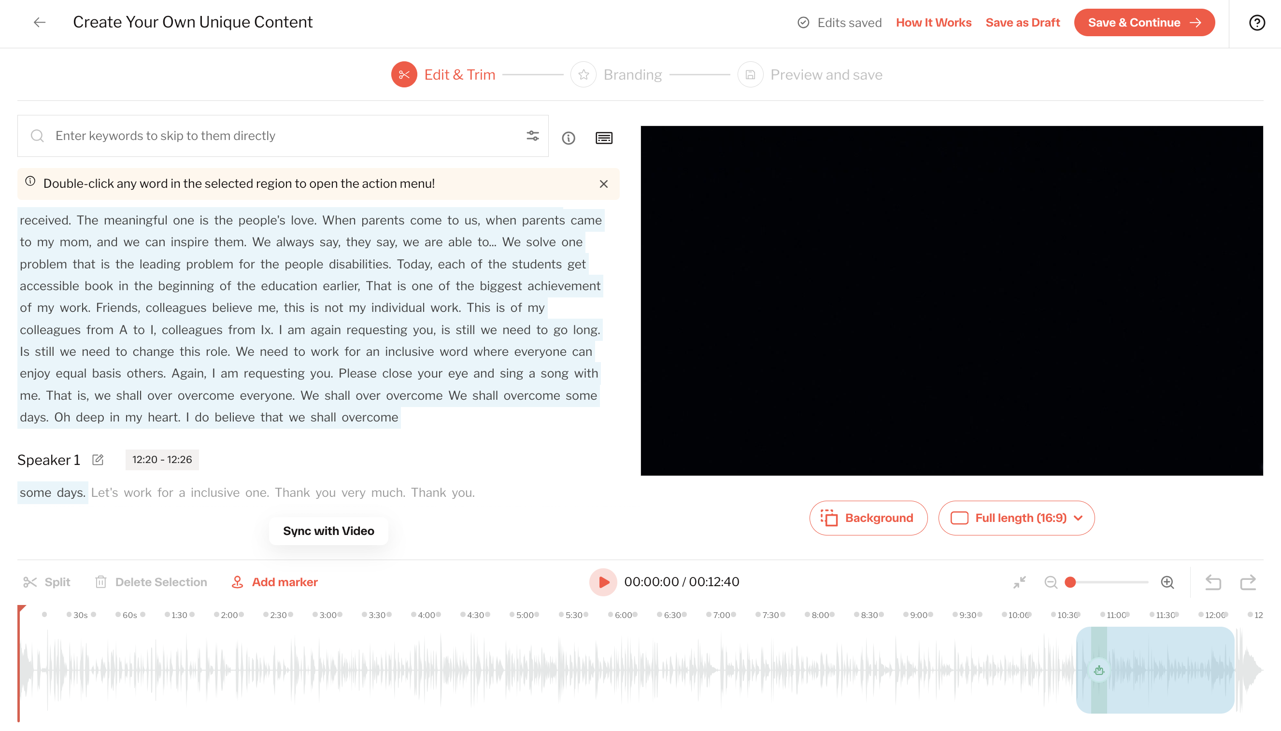Open the How It Works link
The width and height of the screenshot is (1281, 731).
click(934, 23)
